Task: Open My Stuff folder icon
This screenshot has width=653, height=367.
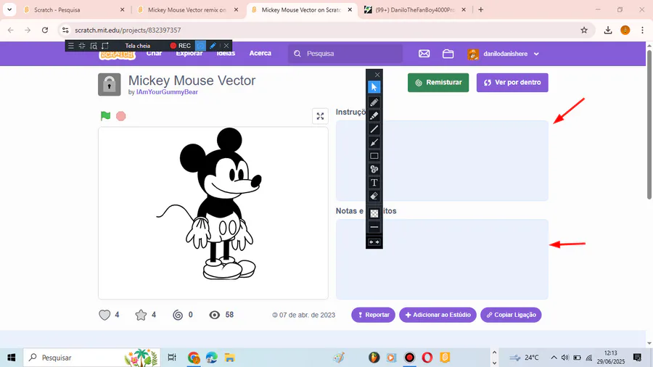Action: pos(448,54)
